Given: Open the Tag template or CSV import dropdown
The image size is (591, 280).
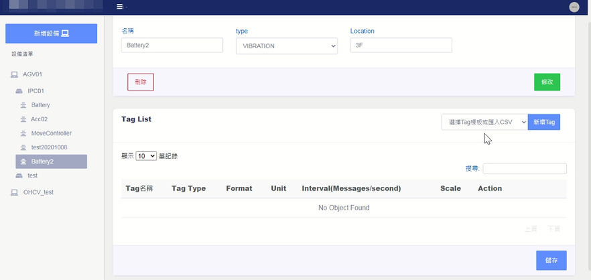Looking at the screenshot, I should tap(484, 122).
